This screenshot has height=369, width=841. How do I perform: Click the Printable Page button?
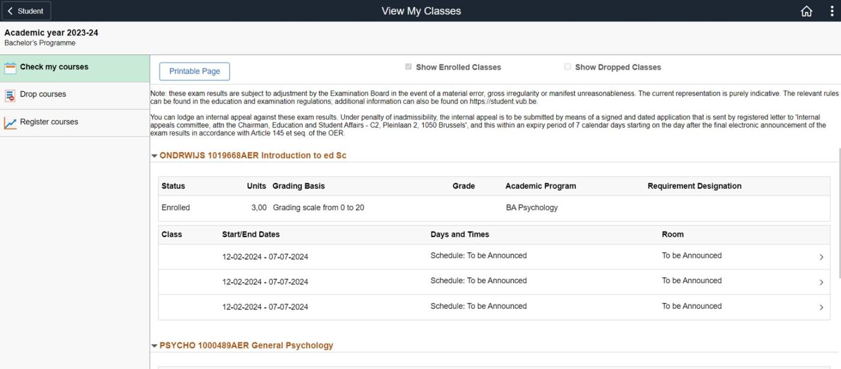pyautogui.click(x=193, y=71)
